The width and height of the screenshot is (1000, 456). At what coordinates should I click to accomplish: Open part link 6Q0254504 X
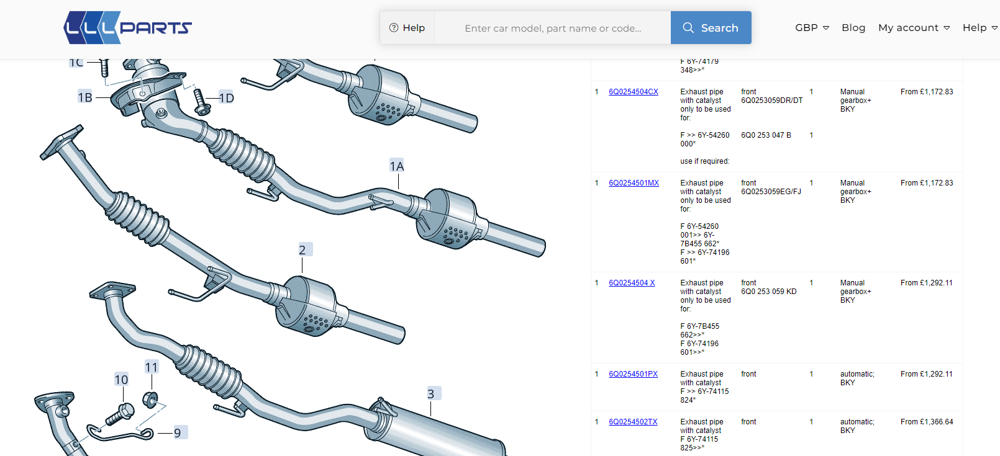[631, 283]
